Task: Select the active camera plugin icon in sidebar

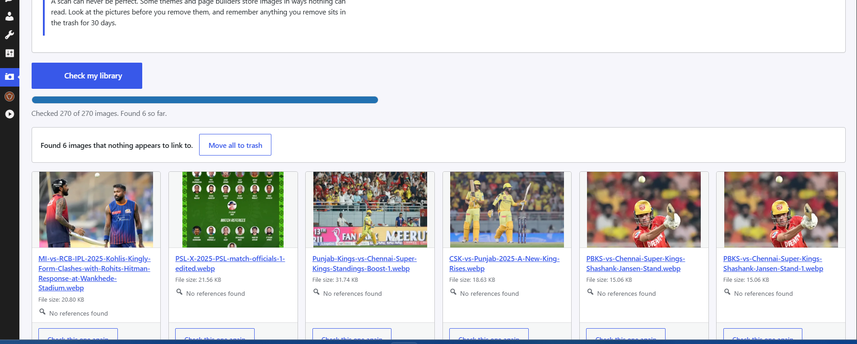Action: tap(9, 77)
